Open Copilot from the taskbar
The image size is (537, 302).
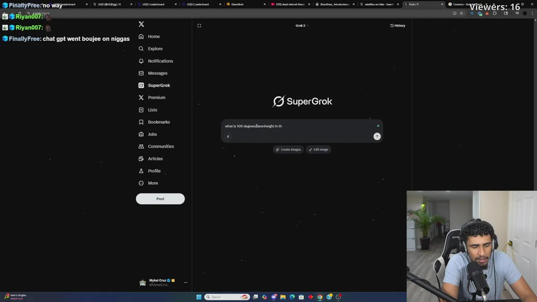pyautogui.click(x=264, y=297)
